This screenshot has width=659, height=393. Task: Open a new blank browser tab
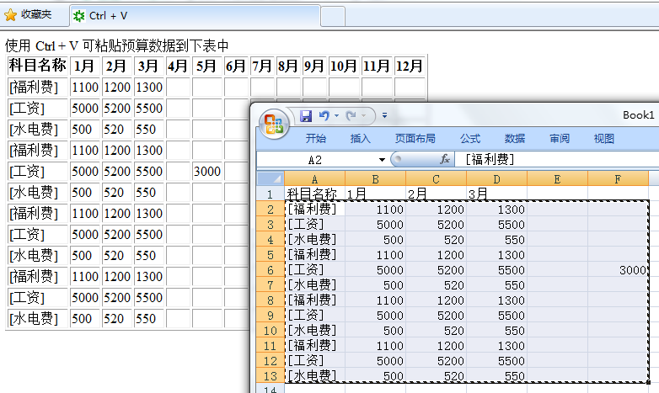coord(333,16)
